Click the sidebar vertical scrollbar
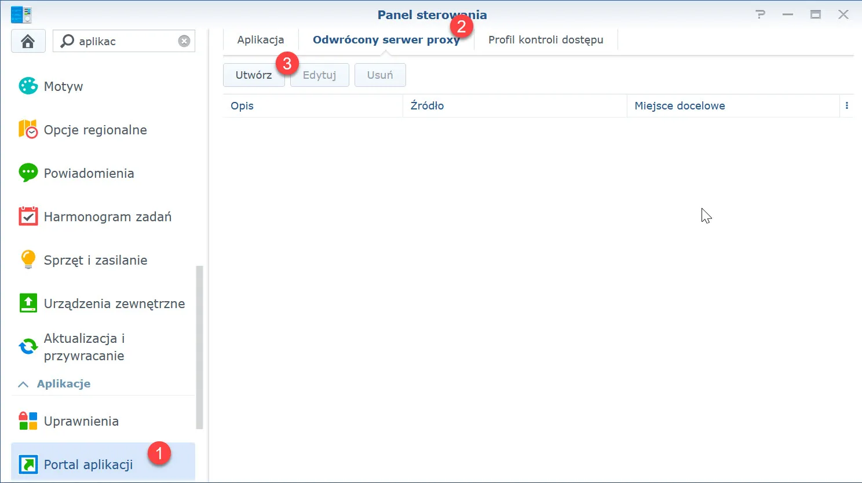The height and width of the screenshot is (483, 862). pos(200,347)
